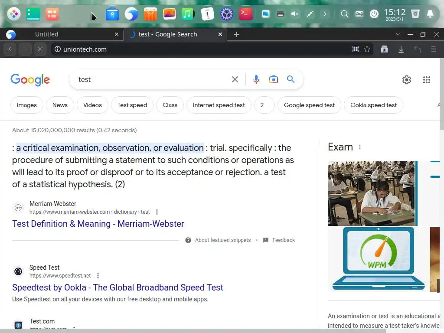Close the Untitled tab

point(116,34)
